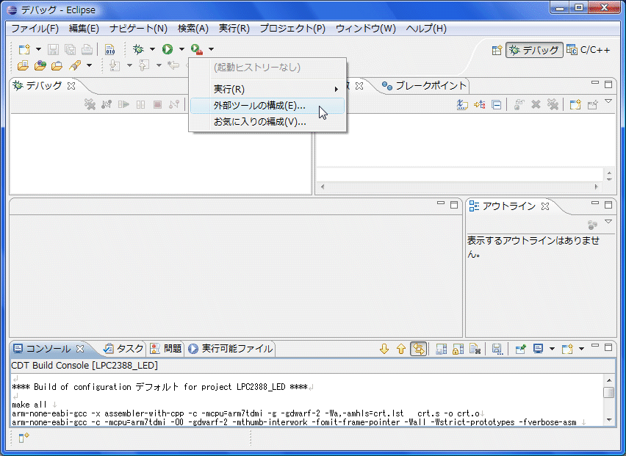626x456 pixels.
Task: Run the application with the green play icon
Action: [x=168, y=48]
